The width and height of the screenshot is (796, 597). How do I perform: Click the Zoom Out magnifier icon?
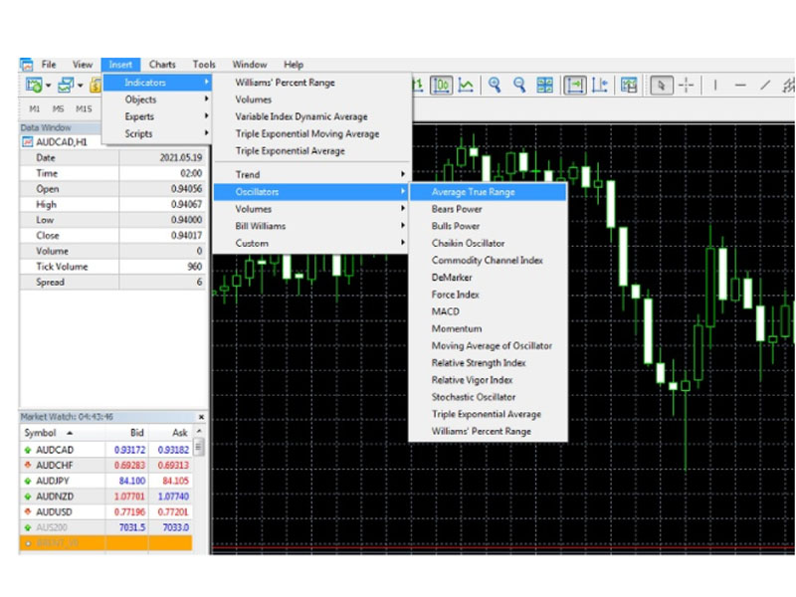518,85
